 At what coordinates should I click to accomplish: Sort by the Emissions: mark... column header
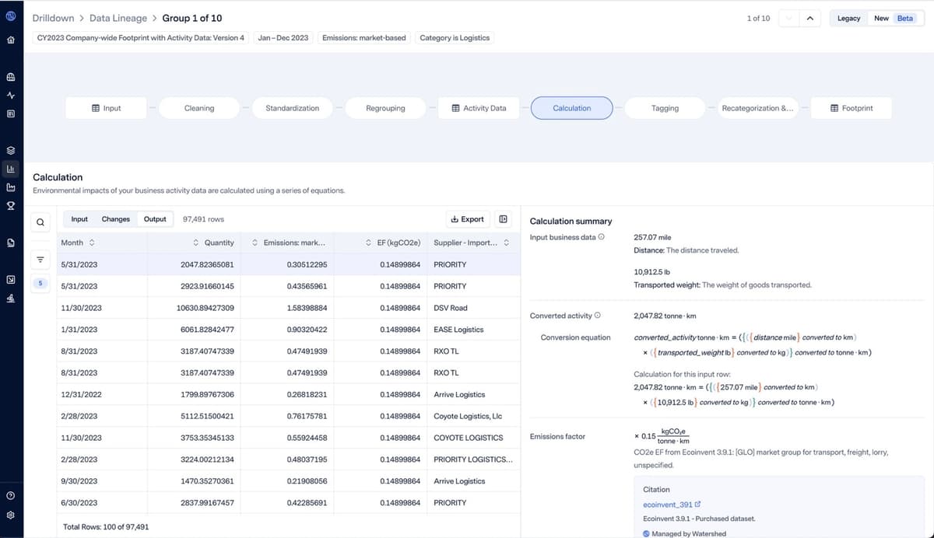tap(289, 243)
